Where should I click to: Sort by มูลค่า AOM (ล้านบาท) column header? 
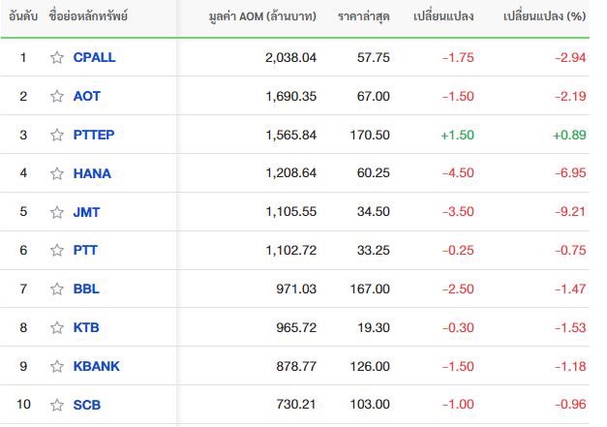tap(262, 16)
